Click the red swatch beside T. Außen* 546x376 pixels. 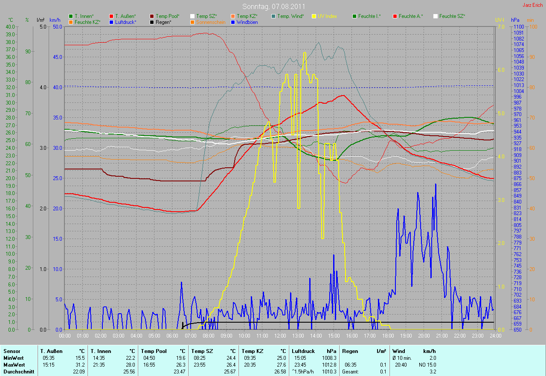pos(111,16)
